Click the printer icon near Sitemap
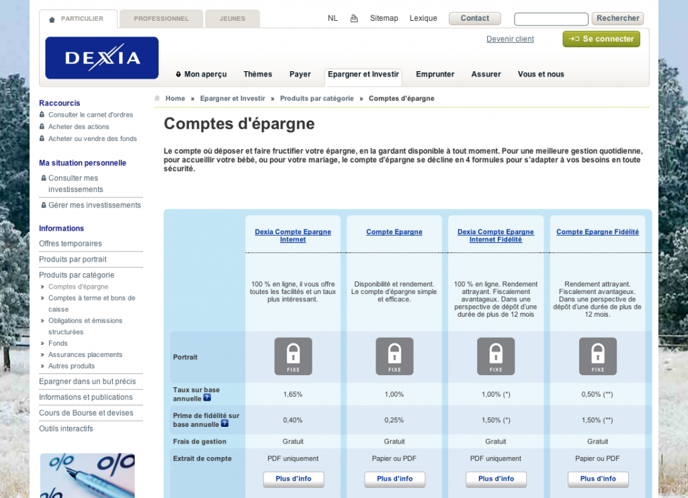 click(354, 18)
